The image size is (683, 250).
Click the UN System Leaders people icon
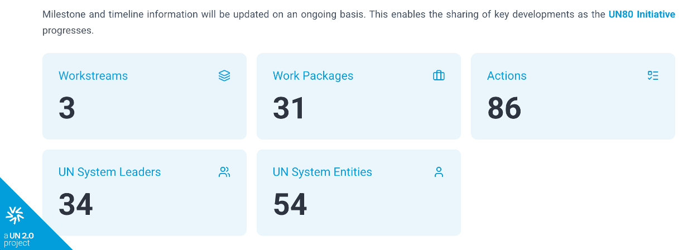[224, 172]
